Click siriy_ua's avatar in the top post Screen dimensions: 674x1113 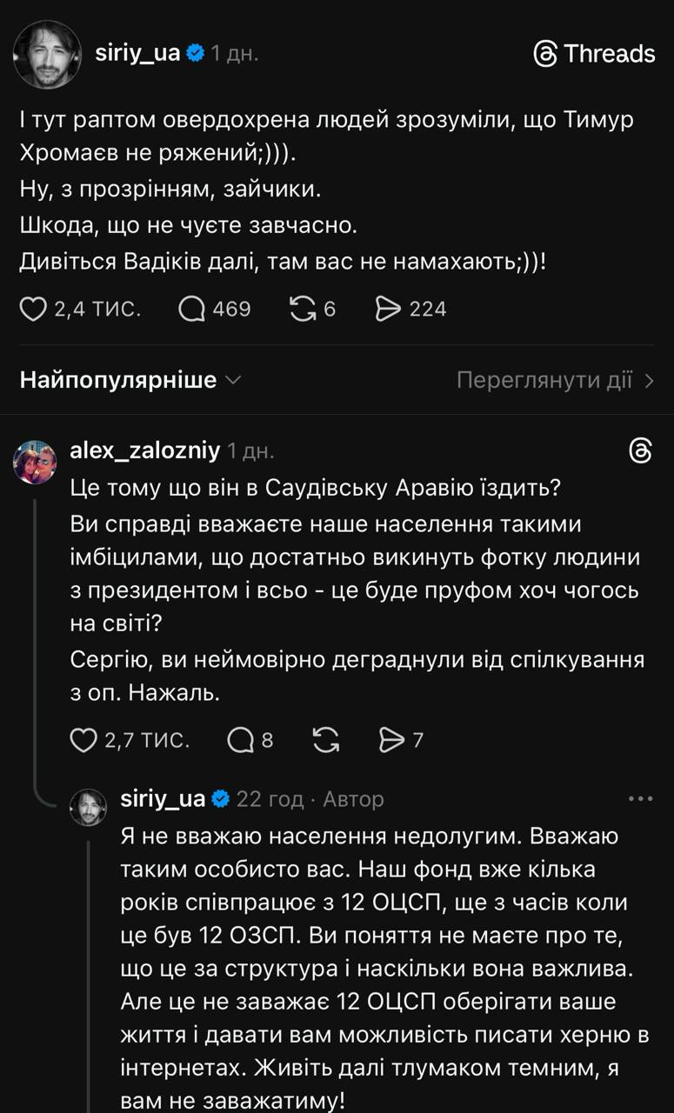(48, 54)
